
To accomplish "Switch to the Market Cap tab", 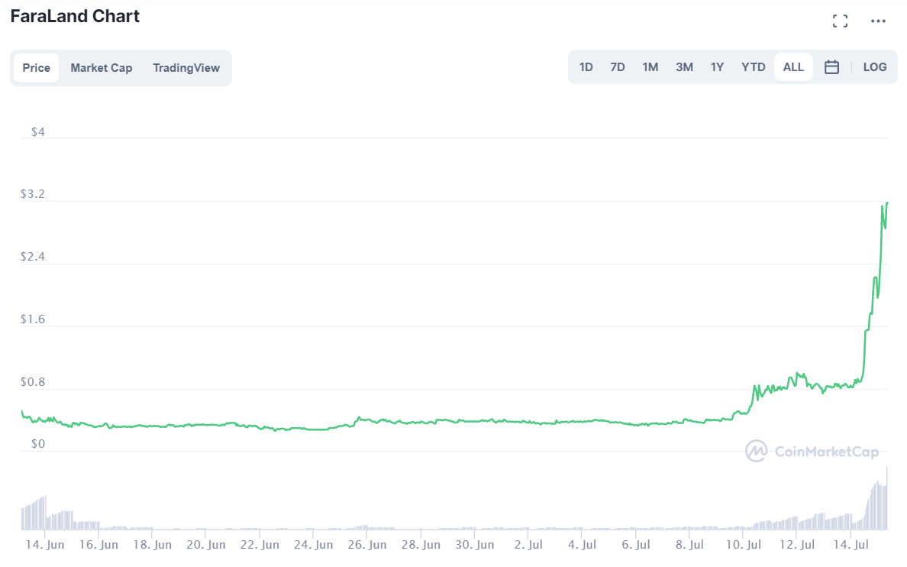I will tap(101, 68).
